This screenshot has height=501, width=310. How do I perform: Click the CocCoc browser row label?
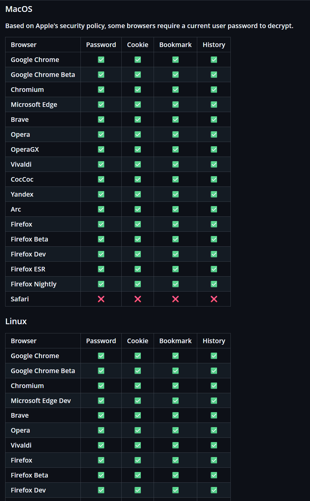[22, 180]
